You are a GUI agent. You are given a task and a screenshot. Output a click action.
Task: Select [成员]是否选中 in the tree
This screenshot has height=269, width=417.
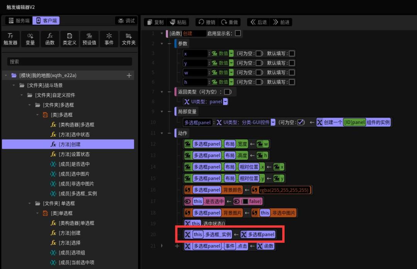pos(74,164)
